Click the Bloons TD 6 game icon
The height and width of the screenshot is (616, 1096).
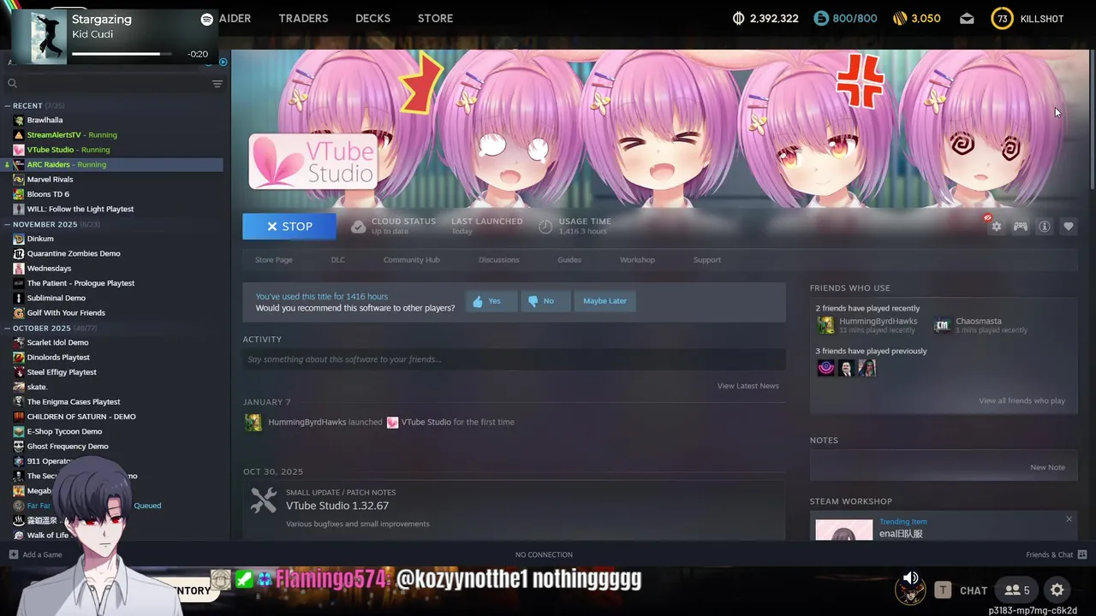pos(19,194)
